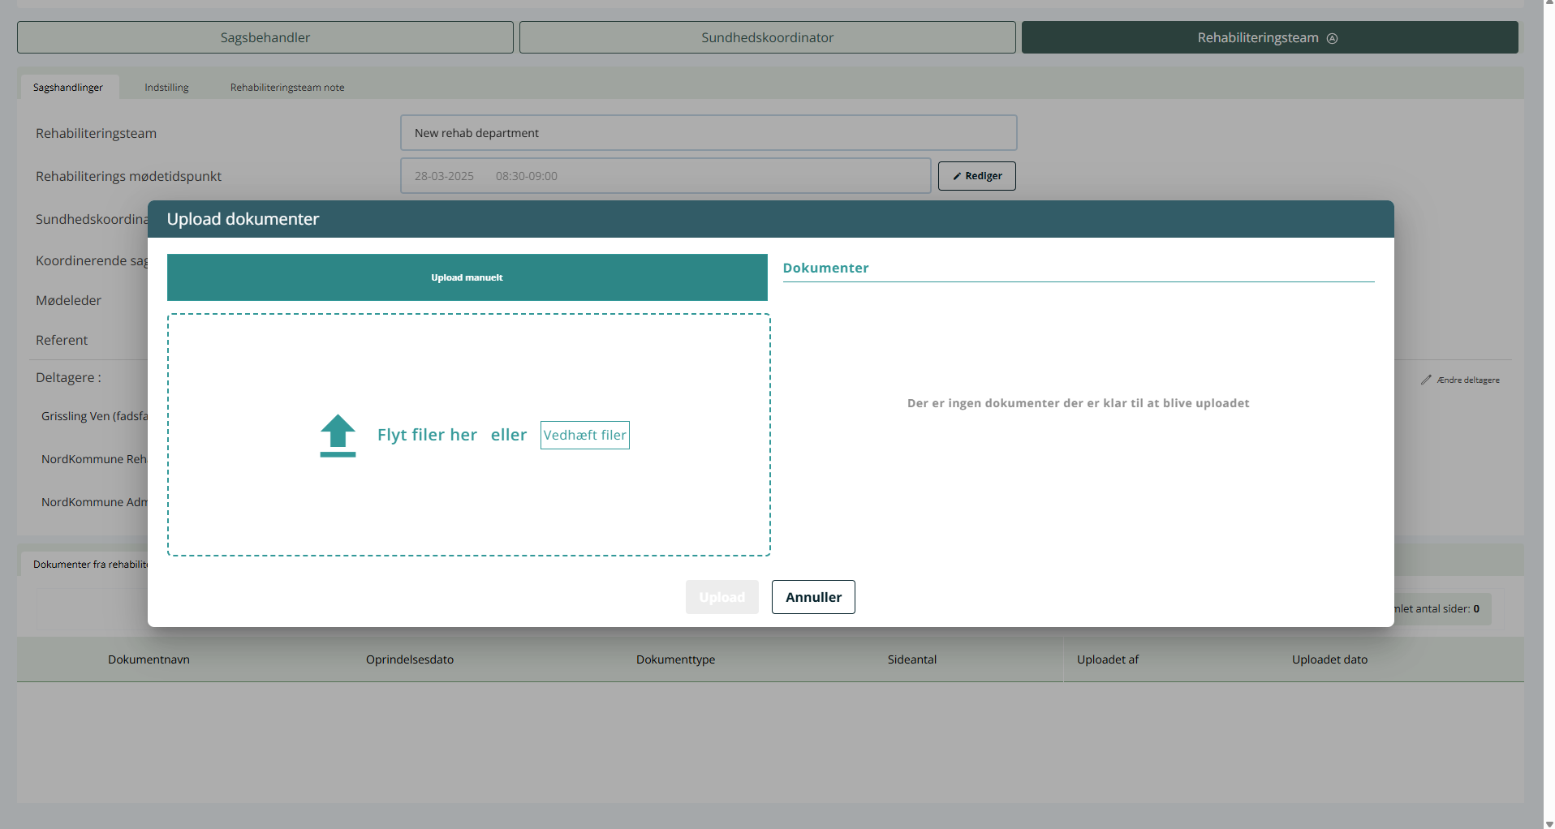Screen dimensions: 1555x829
Task: Click the Dokumenttype column header
Action: (x=675, y=659)
